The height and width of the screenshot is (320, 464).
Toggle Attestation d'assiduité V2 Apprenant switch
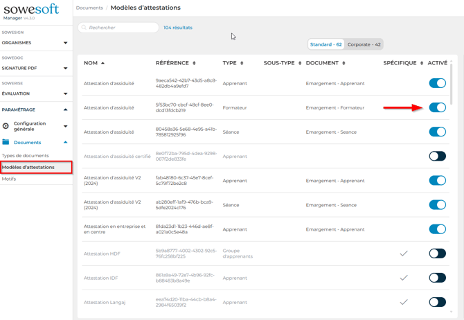(438, 180)
